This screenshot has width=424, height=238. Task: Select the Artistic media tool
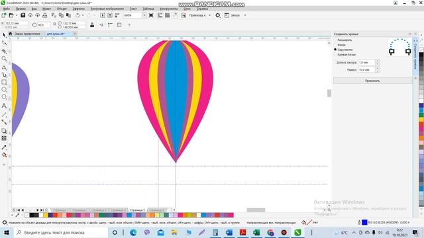4,75
